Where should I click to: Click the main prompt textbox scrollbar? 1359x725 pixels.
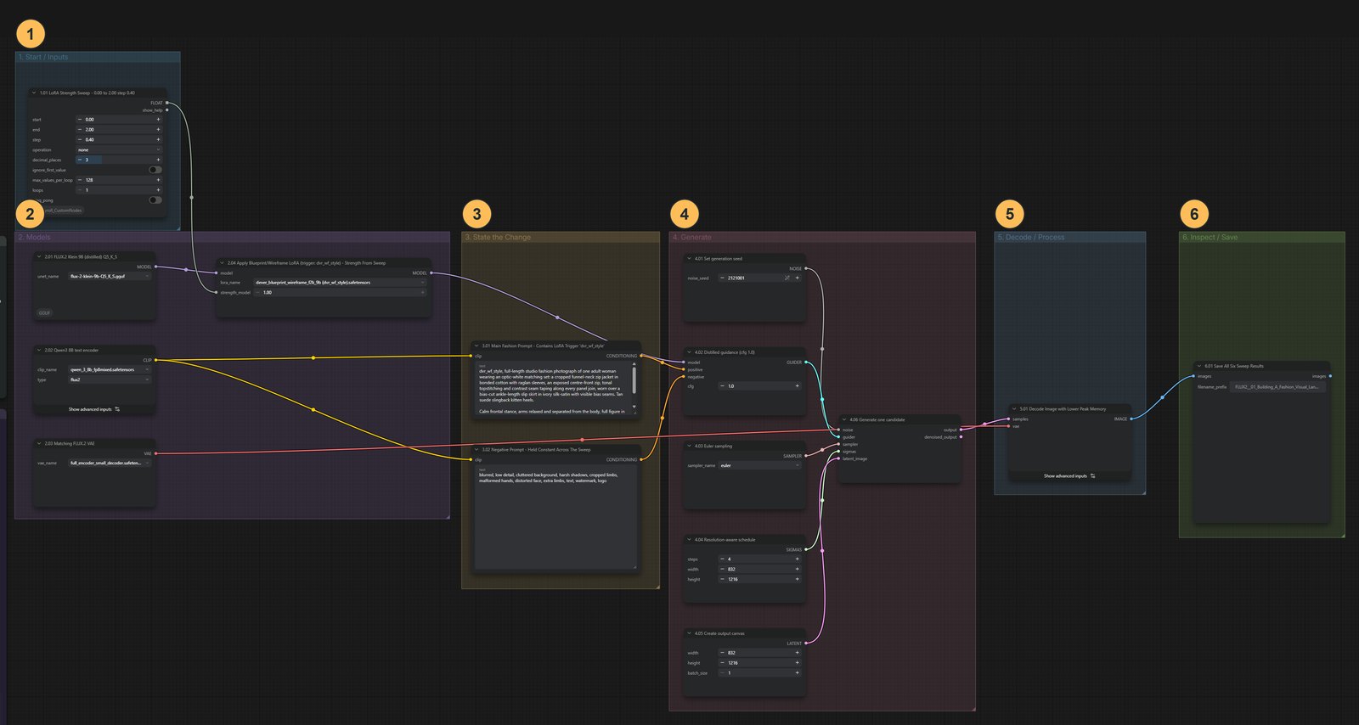pos(634,379)
